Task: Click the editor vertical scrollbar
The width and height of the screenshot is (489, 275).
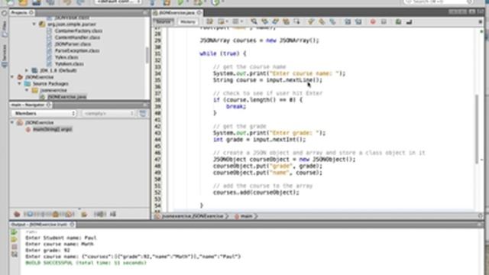Action: [x=477, y=128]
